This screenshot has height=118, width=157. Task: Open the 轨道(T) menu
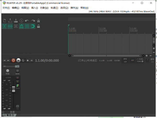[x=54, y=8]
